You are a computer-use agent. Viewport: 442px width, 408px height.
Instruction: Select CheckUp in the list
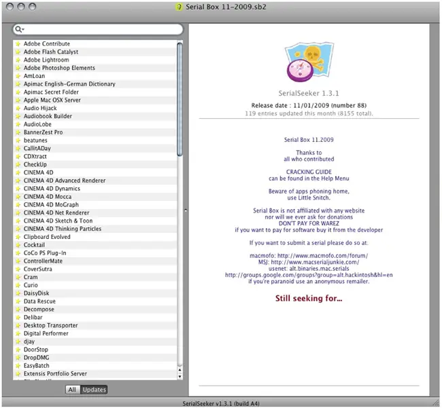[95, 164]
